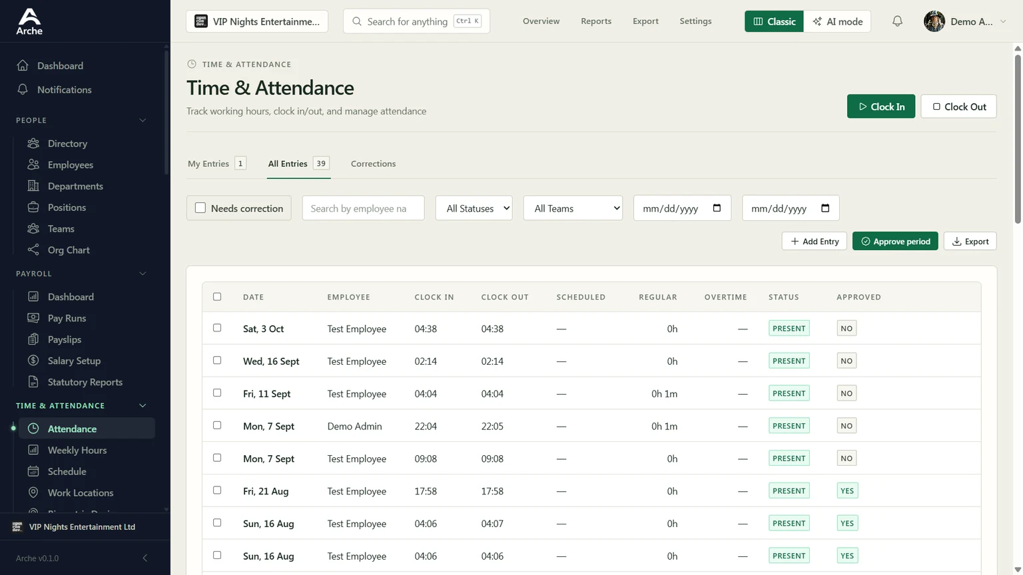Click the Clock Out button
This screenshot has width=1023, height=575.
[x=958, y=106]
